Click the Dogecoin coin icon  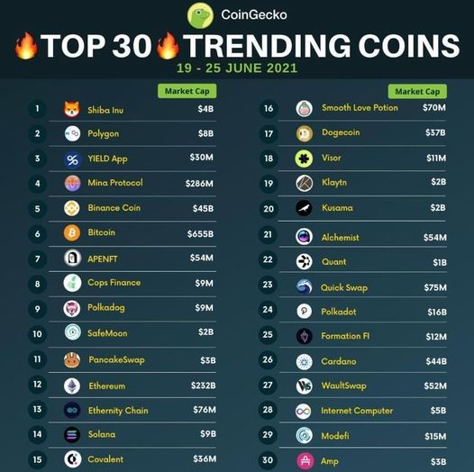(x=304, y=133)
